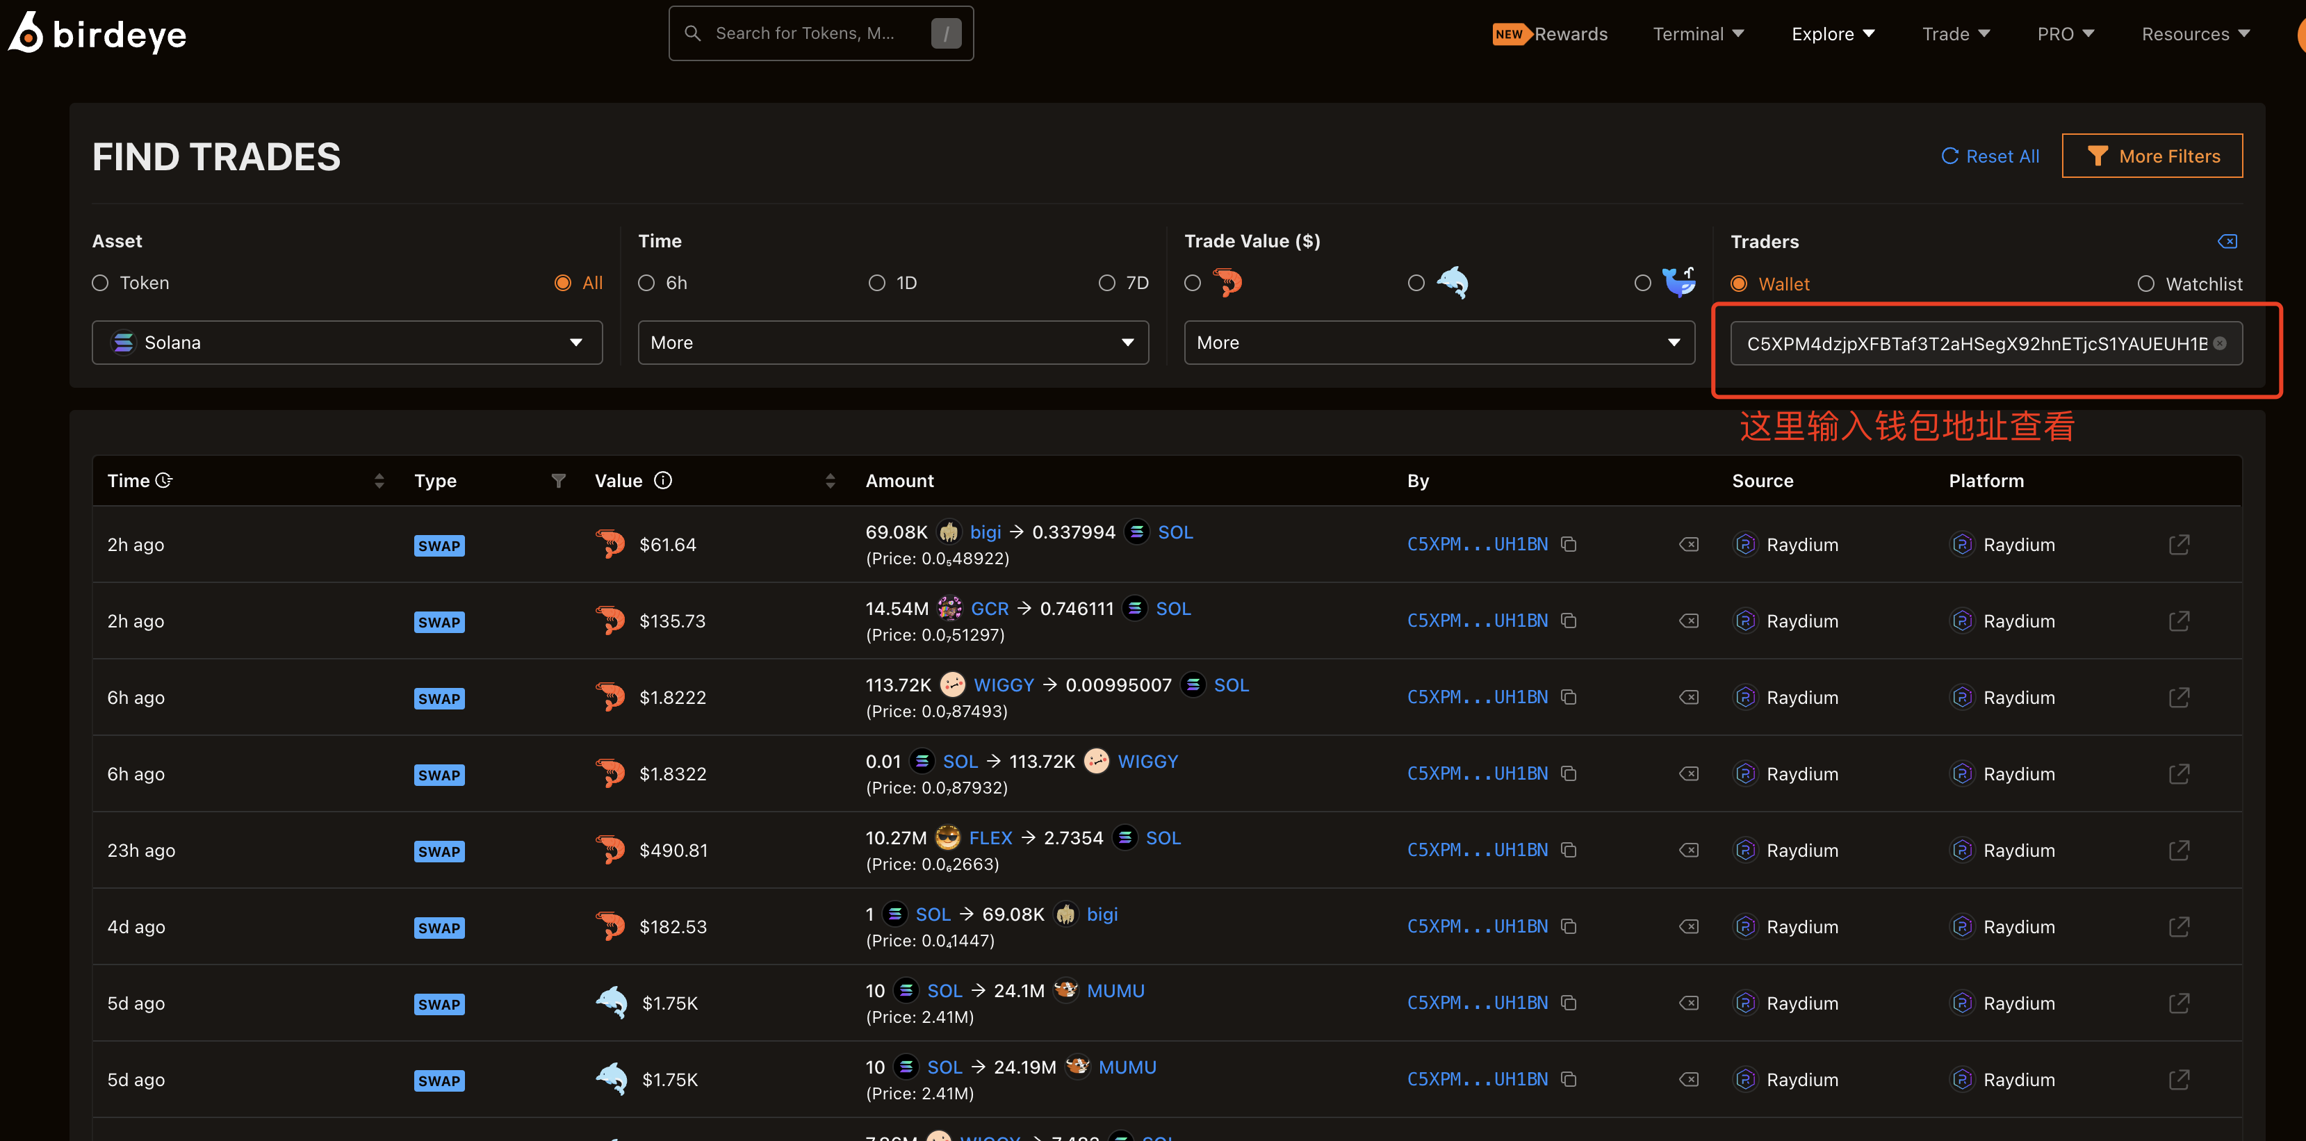Click the FLEX token icon
2306x1141 pixels.
coord(947,837)
